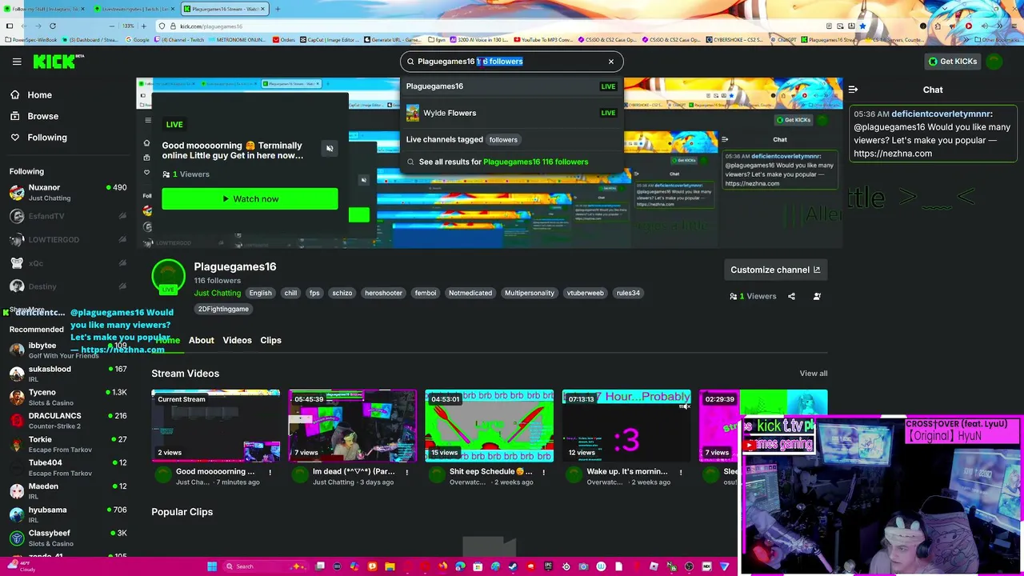Open the Current Stream video thumbnail
This screenshot has width=1024, height=576.
[216, 426]
